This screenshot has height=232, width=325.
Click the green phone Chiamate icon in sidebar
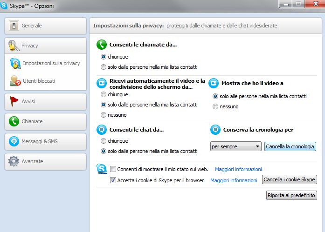(14, 121)
